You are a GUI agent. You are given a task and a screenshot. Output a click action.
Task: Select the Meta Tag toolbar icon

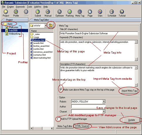[80, 13]
